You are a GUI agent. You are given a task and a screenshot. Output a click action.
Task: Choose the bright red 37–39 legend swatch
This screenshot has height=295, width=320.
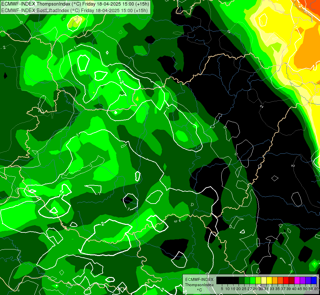(286, 280)
